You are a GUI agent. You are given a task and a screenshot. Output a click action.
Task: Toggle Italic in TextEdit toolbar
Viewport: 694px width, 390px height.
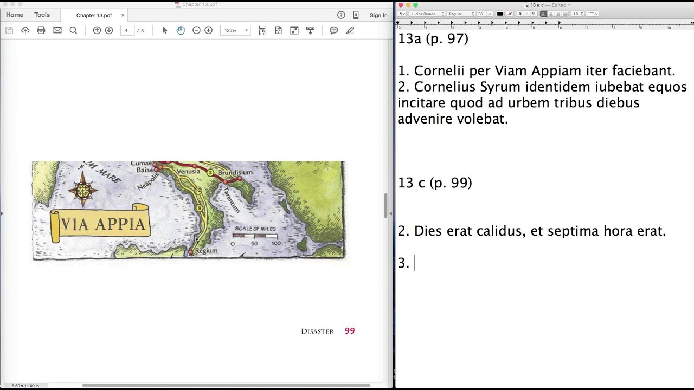[x=526, y=14]
